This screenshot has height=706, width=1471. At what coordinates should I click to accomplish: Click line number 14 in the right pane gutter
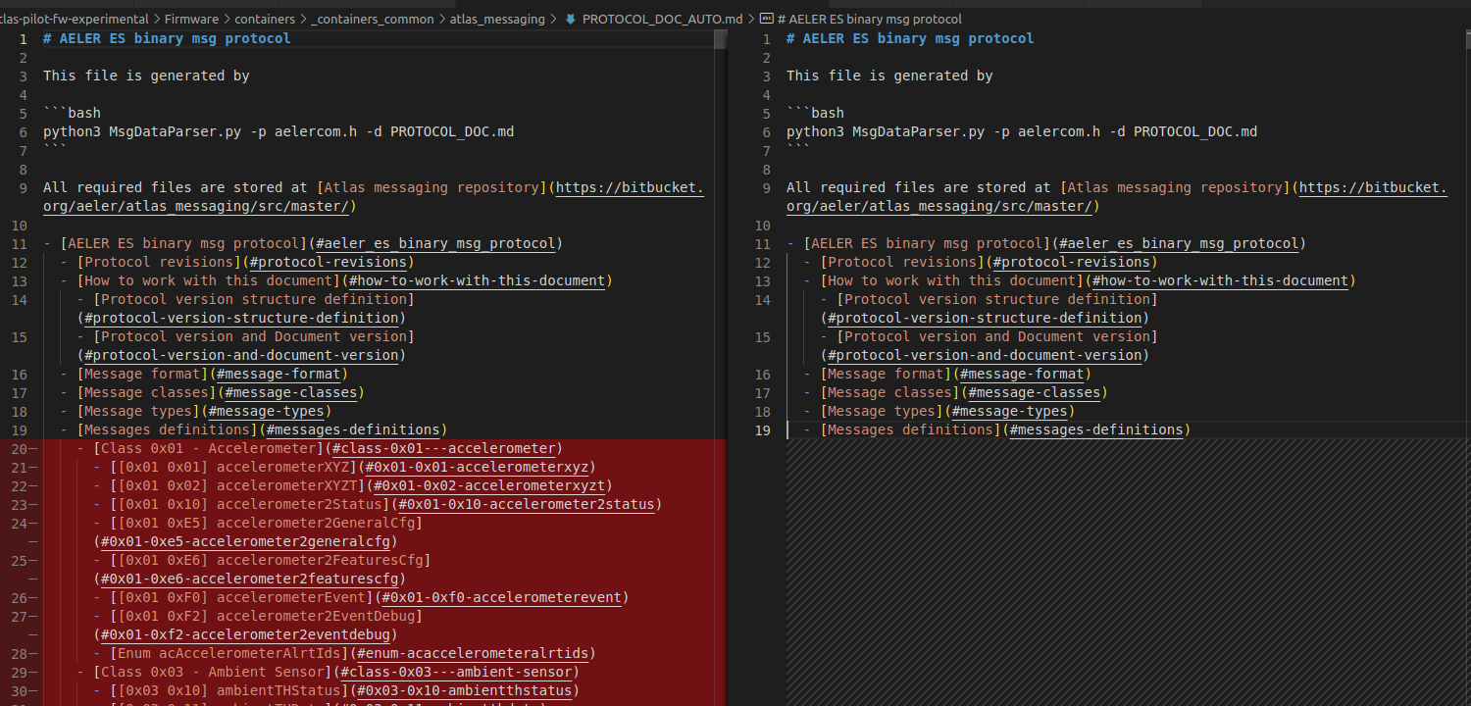tap(764, 299)
